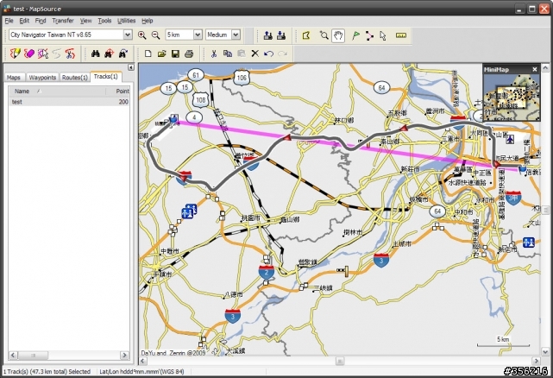Collapse the left panel arrow
553x378 pixels.
point(131,67)
